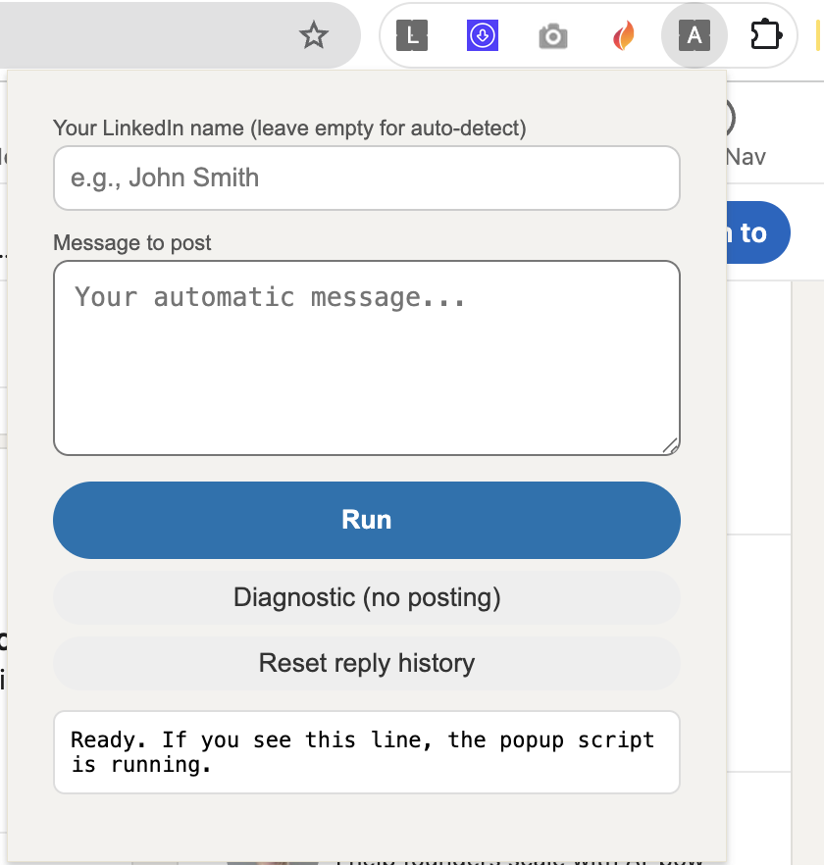The image size is (824, 865).
Task: Toggle the A extension popup icon
Action: (x=695, y=35)
